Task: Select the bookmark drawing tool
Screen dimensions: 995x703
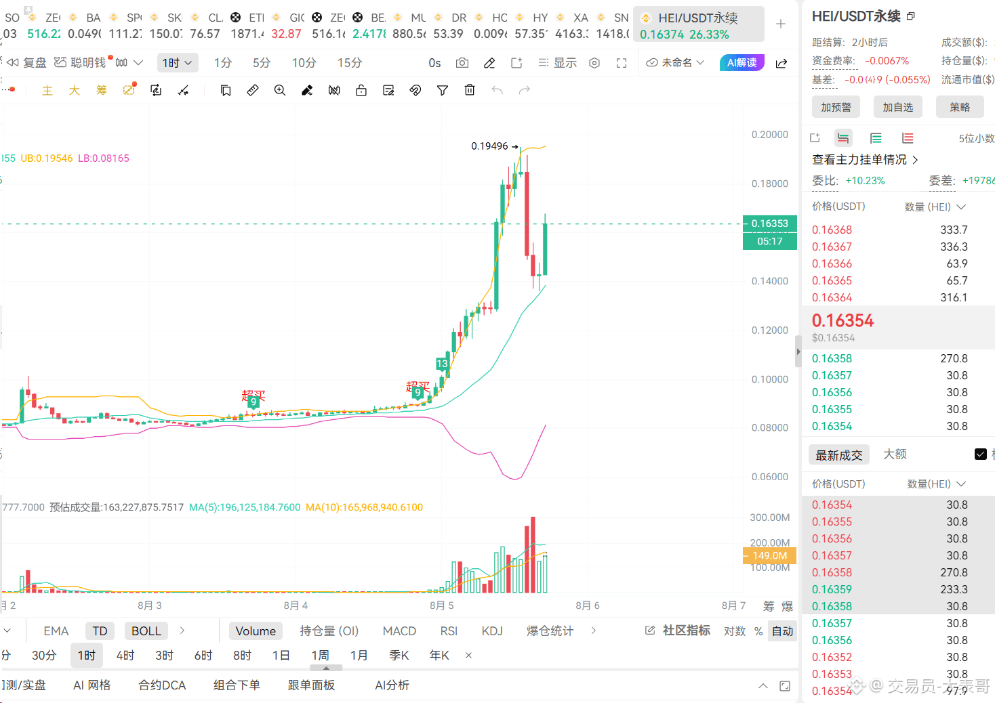Action: (x=226, y=90)
